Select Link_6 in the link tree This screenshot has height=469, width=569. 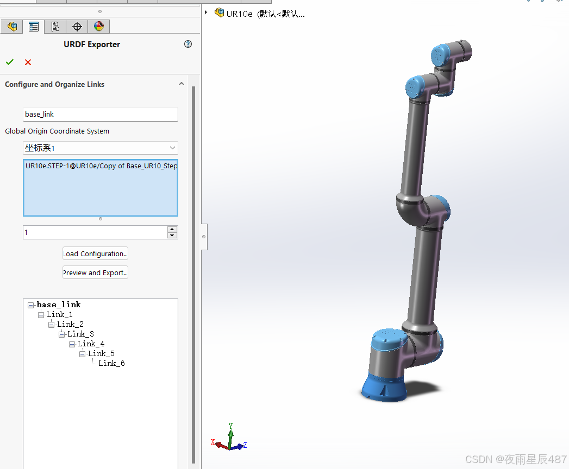(111, 364)
